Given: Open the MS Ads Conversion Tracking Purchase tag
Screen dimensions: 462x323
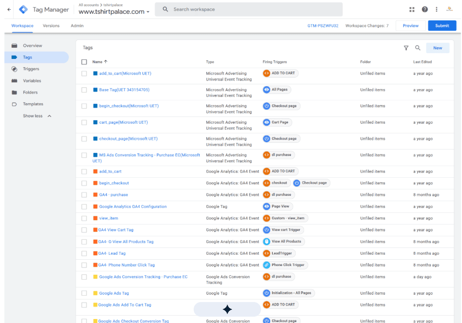Looking at the screenshot, I should click(x=146, y=158).
